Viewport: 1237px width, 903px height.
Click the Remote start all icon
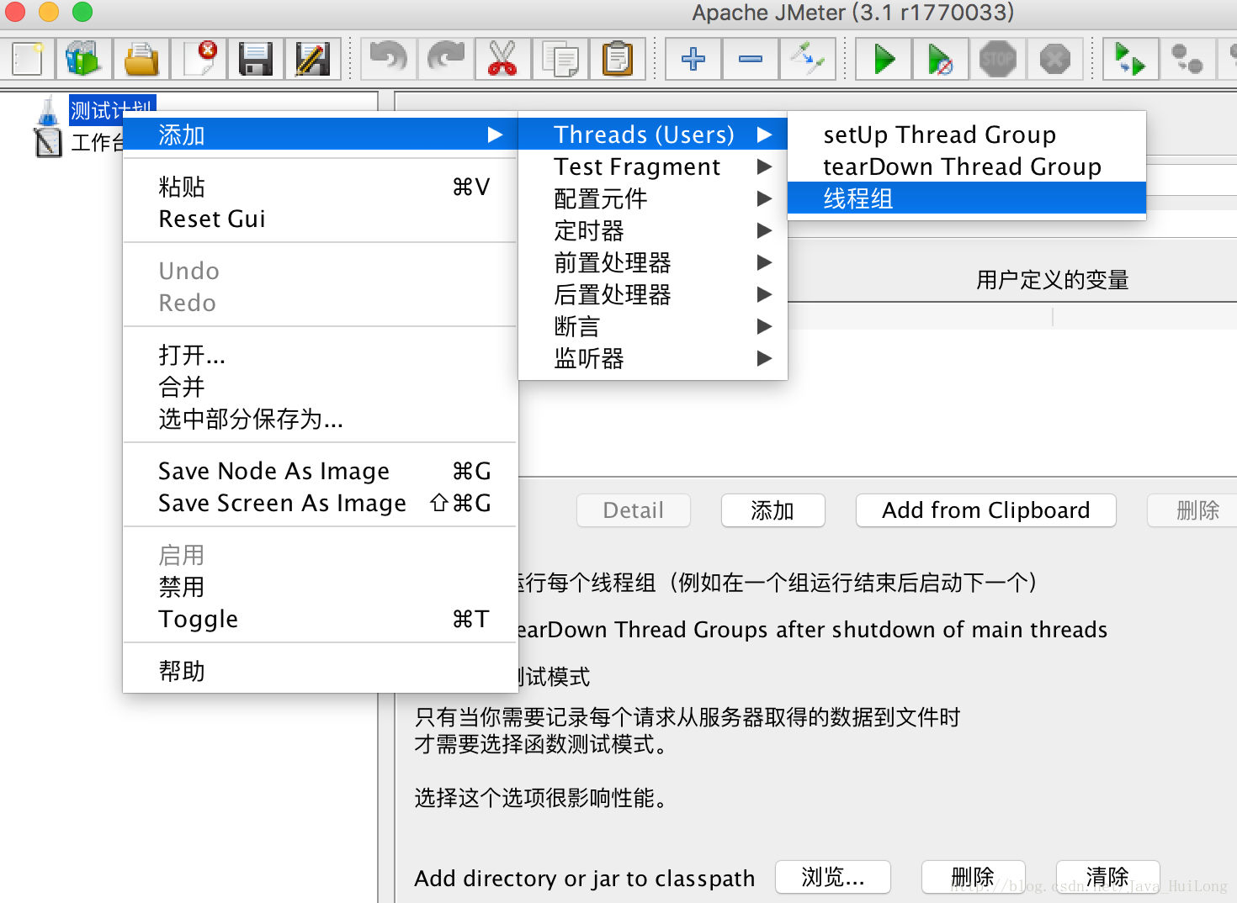pos(1130,59)
